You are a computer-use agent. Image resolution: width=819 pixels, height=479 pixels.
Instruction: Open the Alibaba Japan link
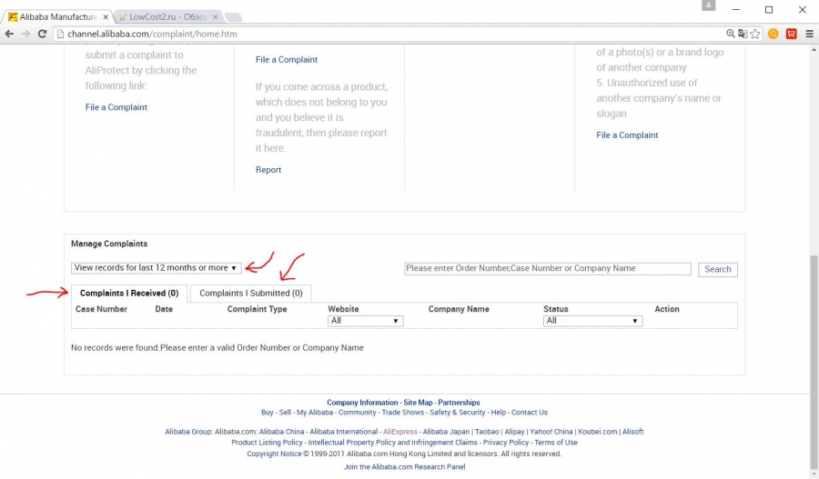coord(446,432)
